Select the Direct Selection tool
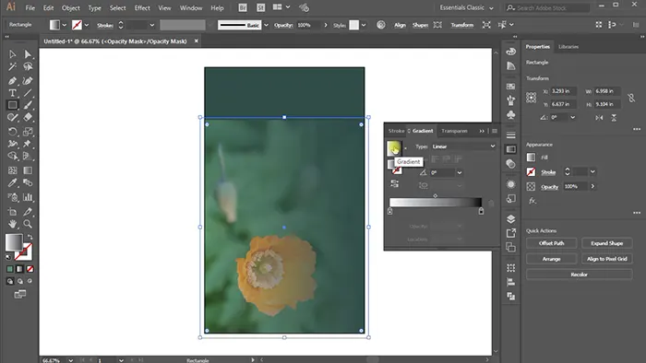This screenshot has width=646, height=363. [x=28, y=54]
